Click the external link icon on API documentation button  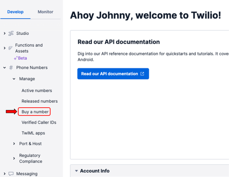click(142, 74)
